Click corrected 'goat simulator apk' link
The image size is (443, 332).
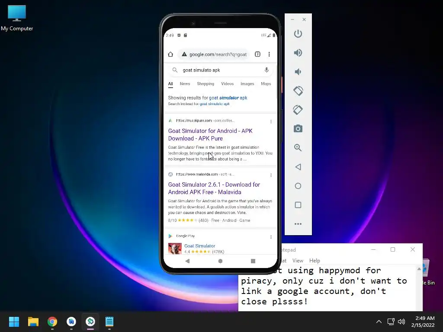(228, 98)
